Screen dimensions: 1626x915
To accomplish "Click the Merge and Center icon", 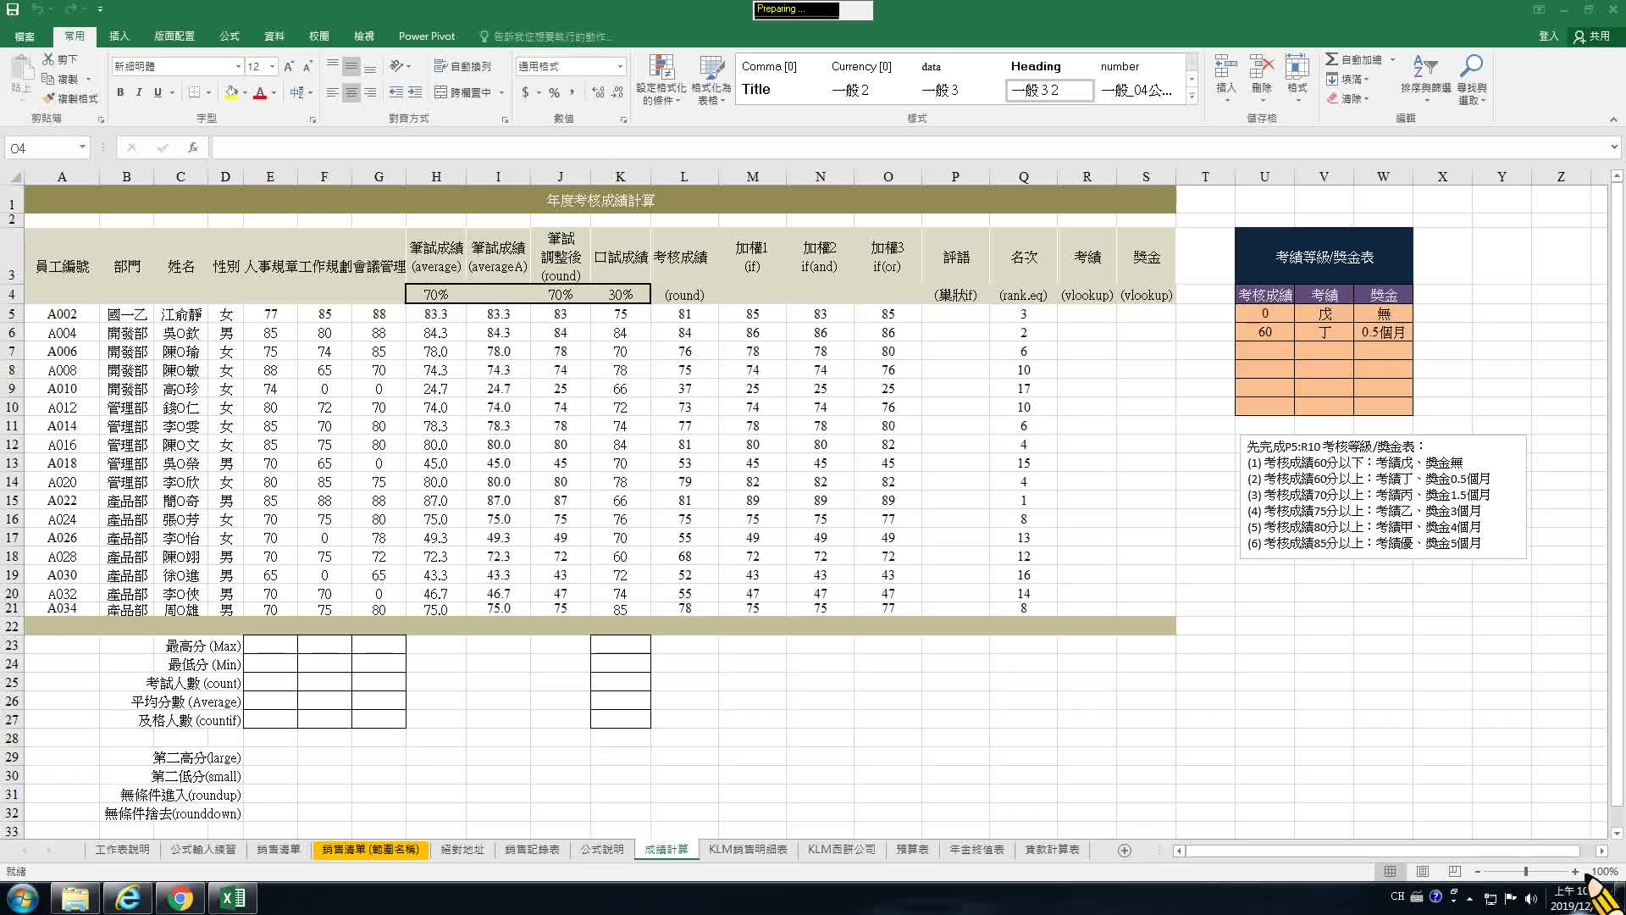I will click(441, 92).
